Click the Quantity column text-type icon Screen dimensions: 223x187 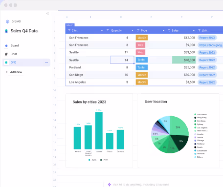(108, 30)
